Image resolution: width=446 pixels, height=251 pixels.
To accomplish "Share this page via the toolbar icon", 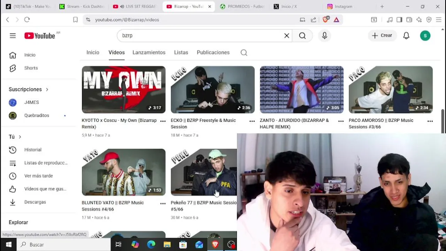I will [313, 20].
